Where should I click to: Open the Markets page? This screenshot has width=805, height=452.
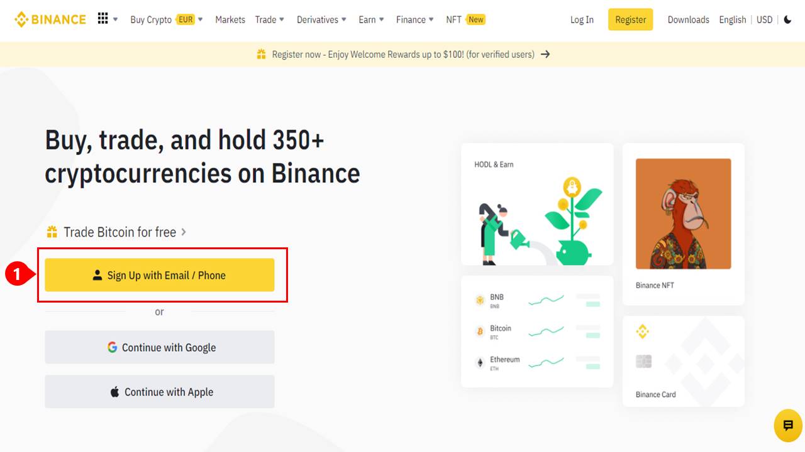pyautogui.click(x=230, y=19)
